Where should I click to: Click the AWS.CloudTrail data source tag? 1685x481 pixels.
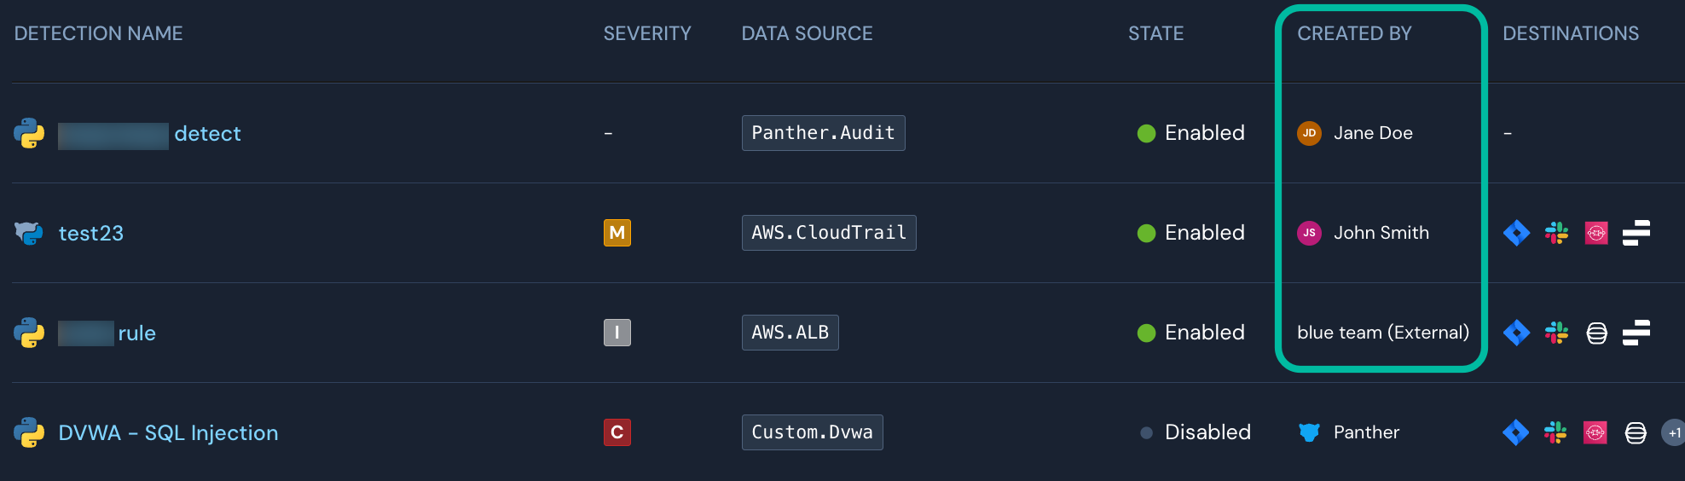(x=828, y=233)
